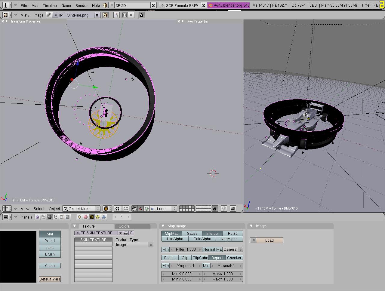
Task: Switch to Editing panel context icon
Action: [x=62, y=217]
